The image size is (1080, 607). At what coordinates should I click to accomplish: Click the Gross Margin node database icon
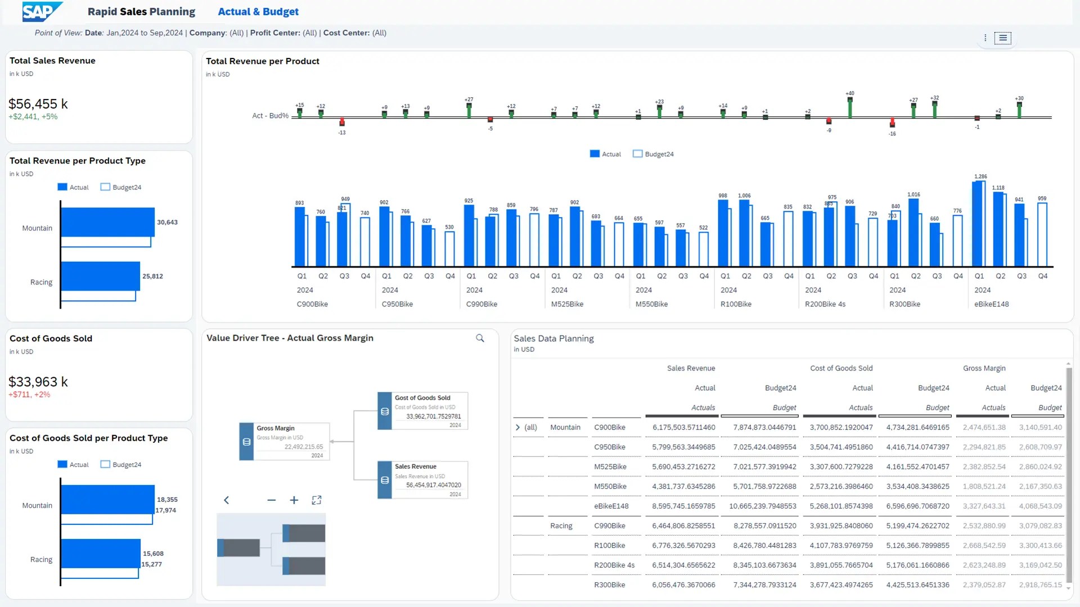pos(246,442)
